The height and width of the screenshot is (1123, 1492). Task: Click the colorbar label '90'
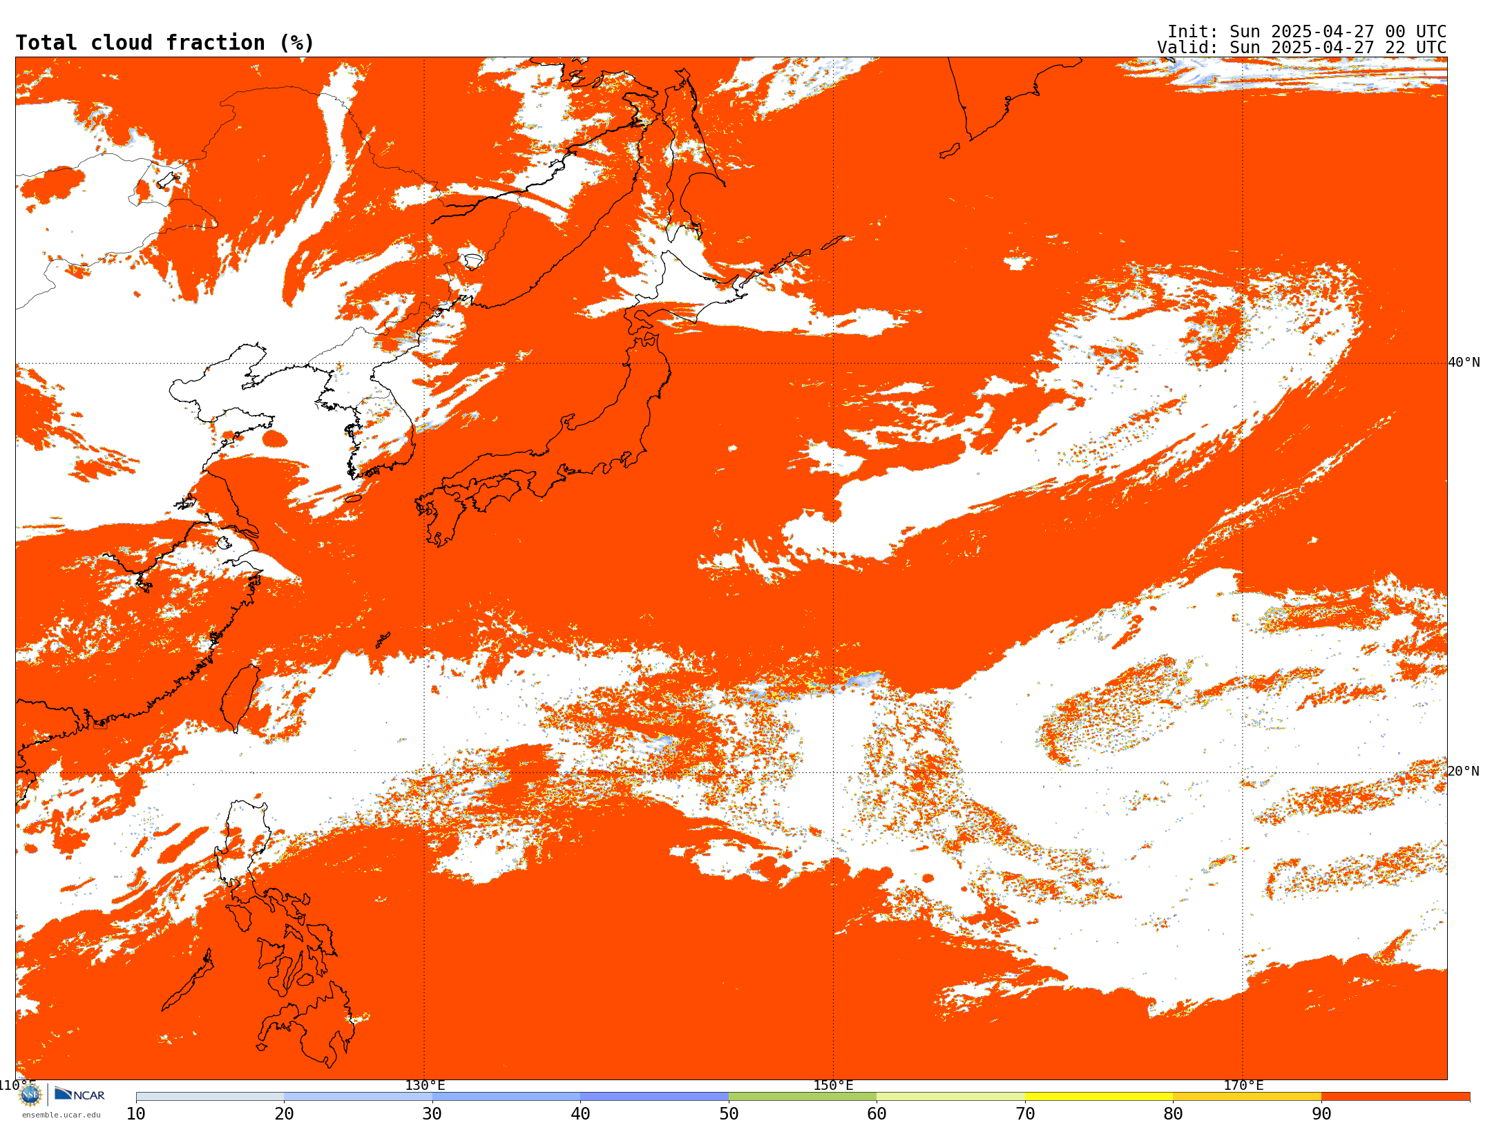(1321, 1113)
